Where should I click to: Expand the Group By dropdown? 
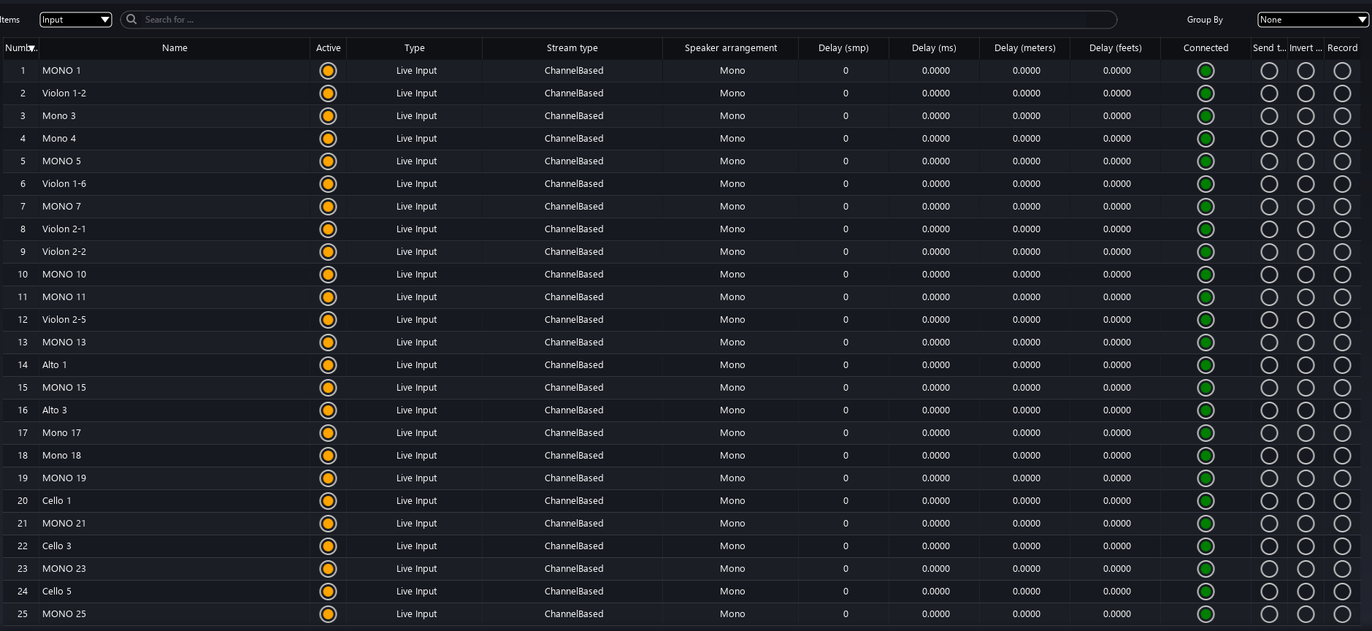[1312, 20]
